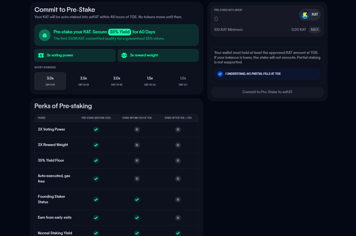The image size is (356, 236).
Task: Click the KAT token selector pill
Action: pyautogui.click(x=310, y=15)
